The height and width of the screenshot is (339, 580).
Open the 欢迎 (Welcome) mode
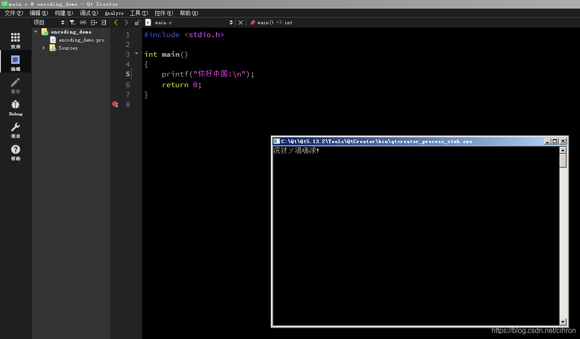point(16,40)
